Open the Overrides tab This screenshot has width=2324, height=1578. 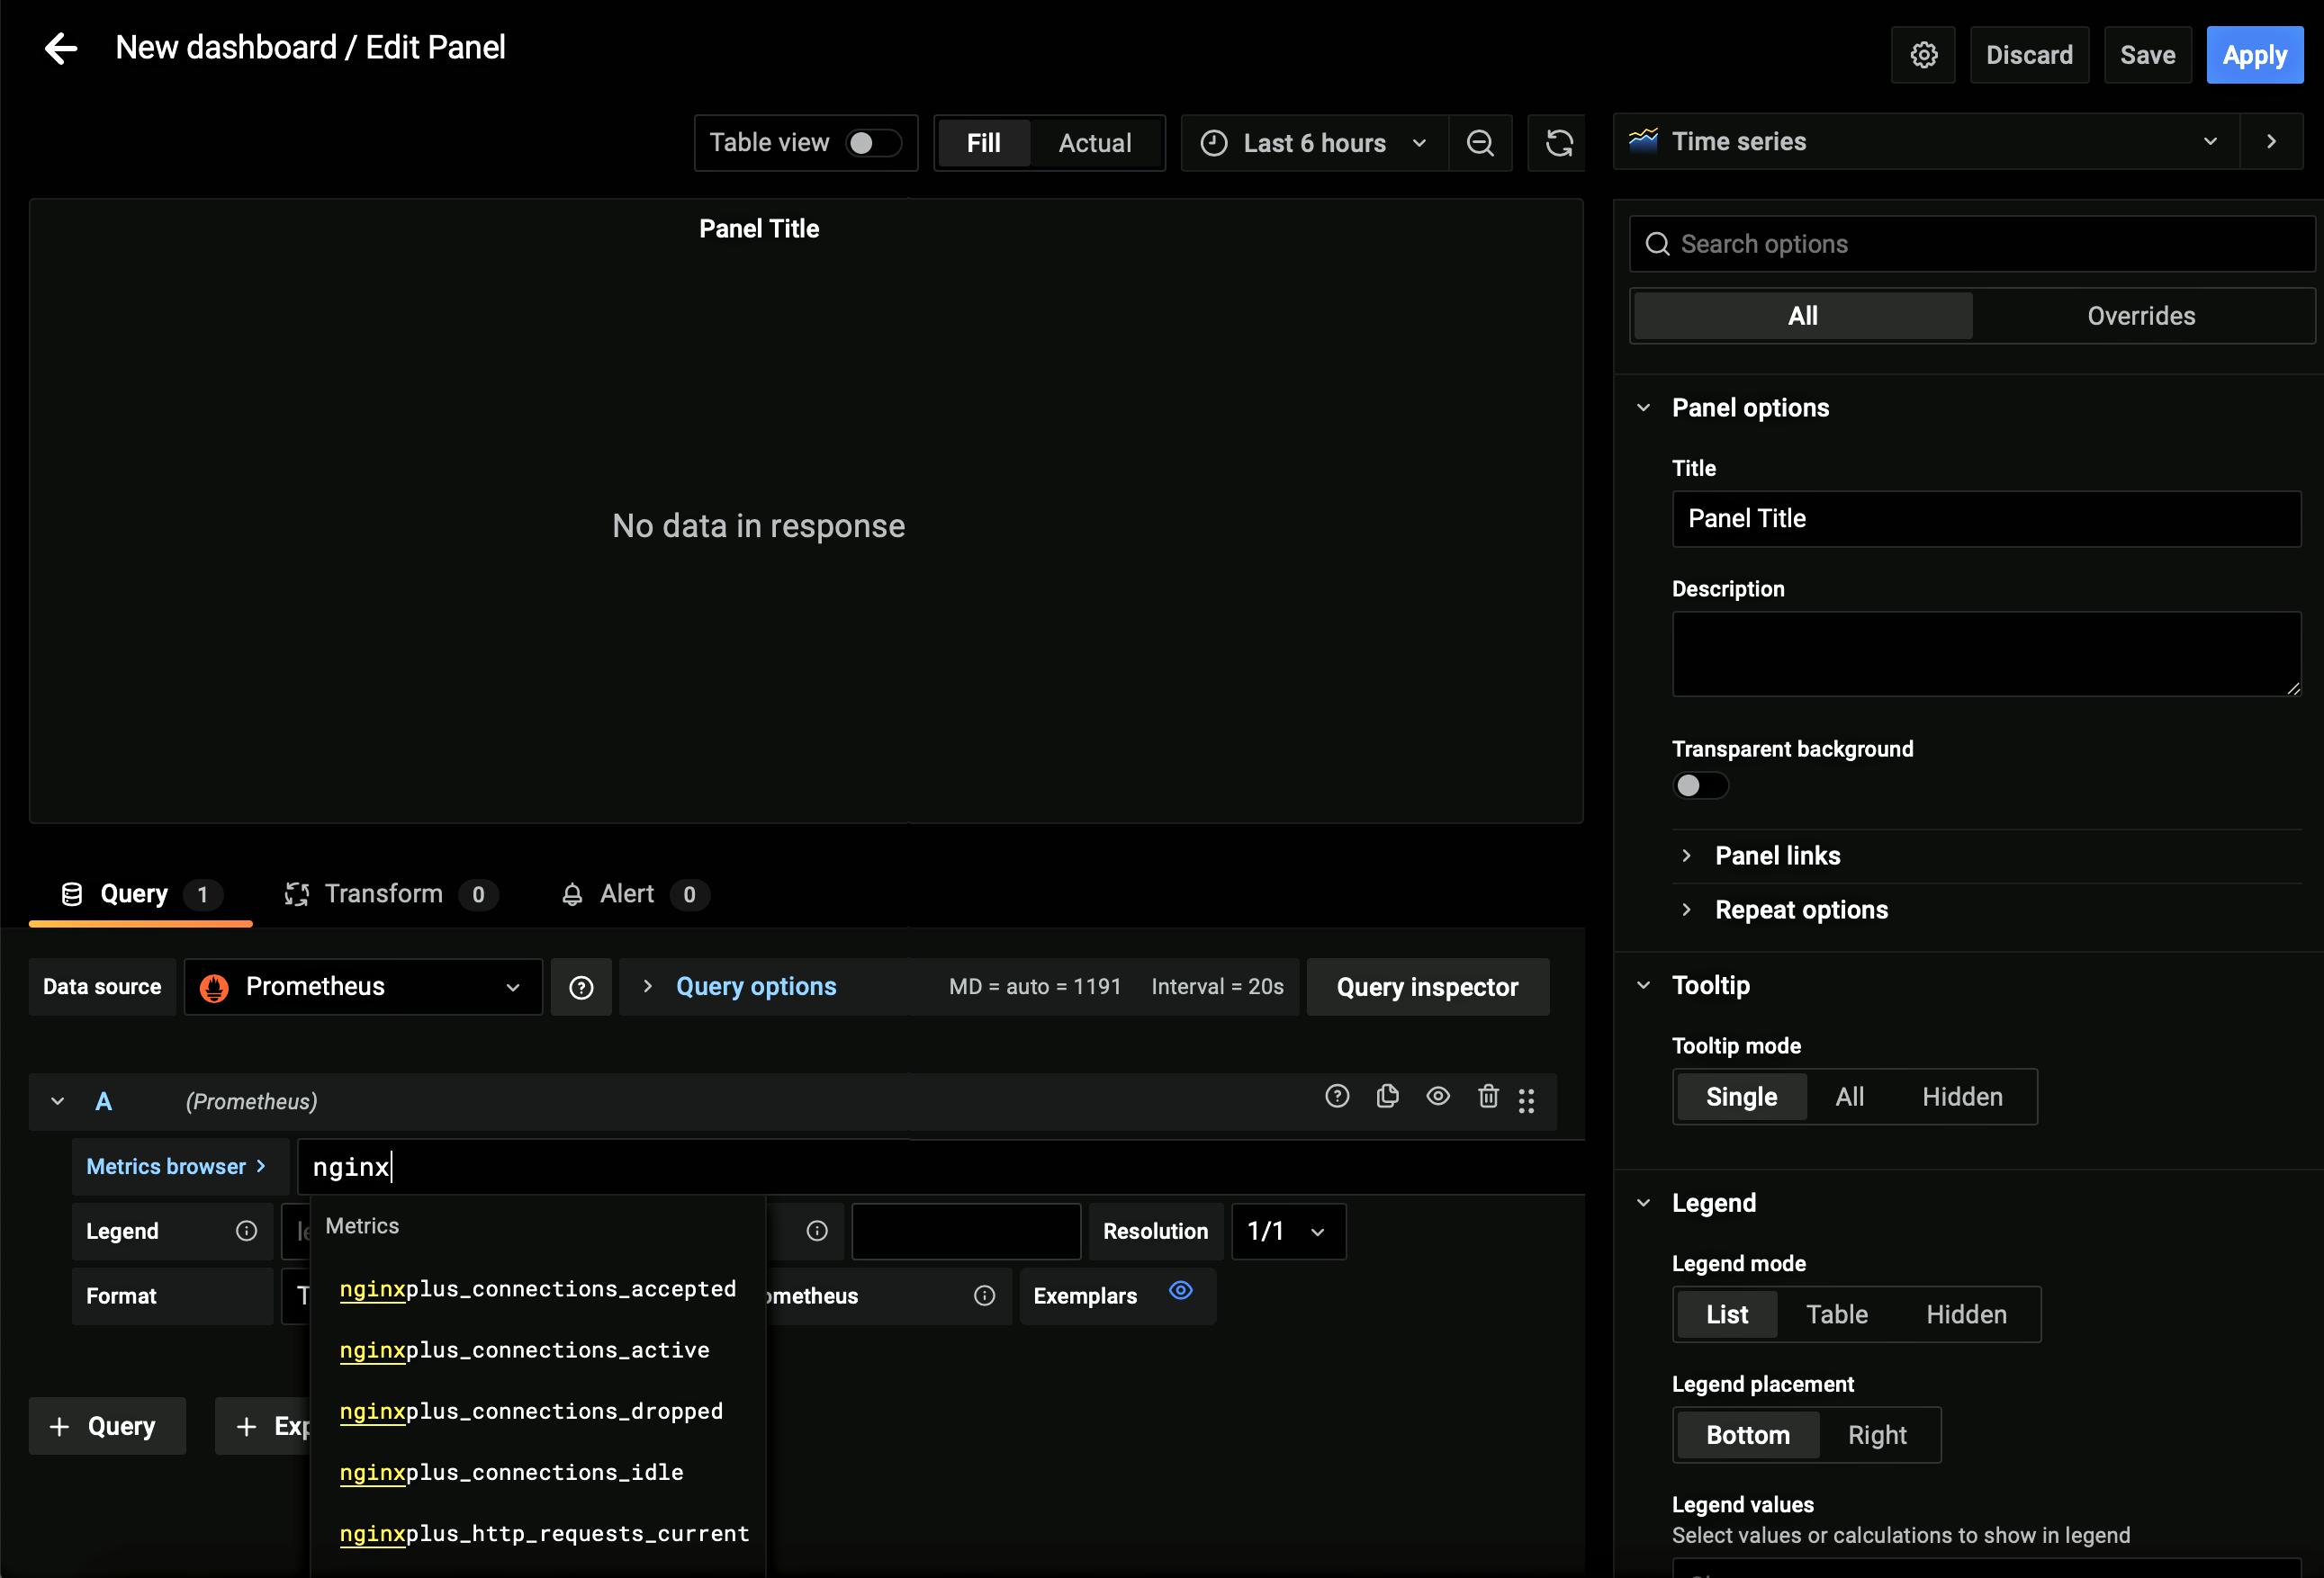coord(2140,316)
